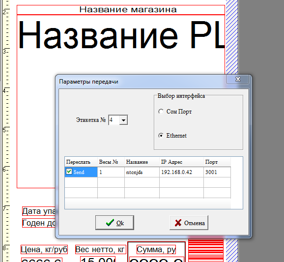Select the Вес нетто, кг label on canvas
284x262 pixels.
pos(101,250)
